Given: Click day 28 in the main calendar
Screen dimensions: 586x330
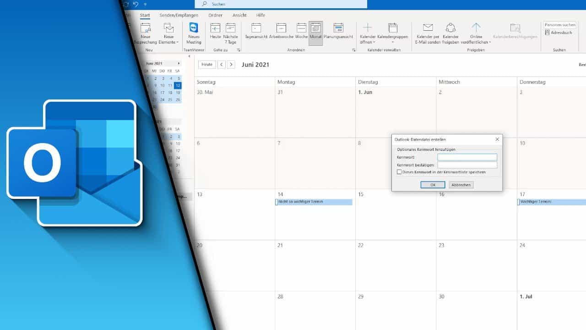Looking at the screenshot, I should [x=315, y=311].
